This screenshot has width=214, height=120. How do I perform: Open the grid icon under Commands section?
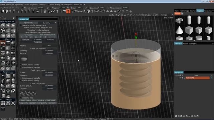pyautogui.click(x=3, y=103)
